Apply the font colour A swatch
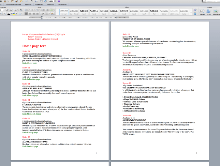This screenshot has height=166, width=220. click(9, 14)
